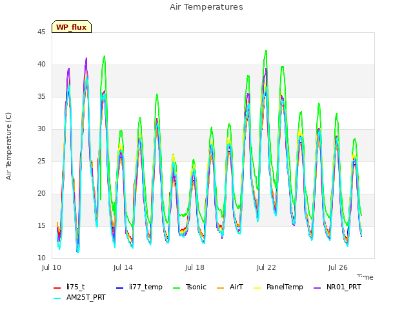The image size is (413, 310).
Task: Click the green Tsonic legend swatch
Action: coord(176,288)
